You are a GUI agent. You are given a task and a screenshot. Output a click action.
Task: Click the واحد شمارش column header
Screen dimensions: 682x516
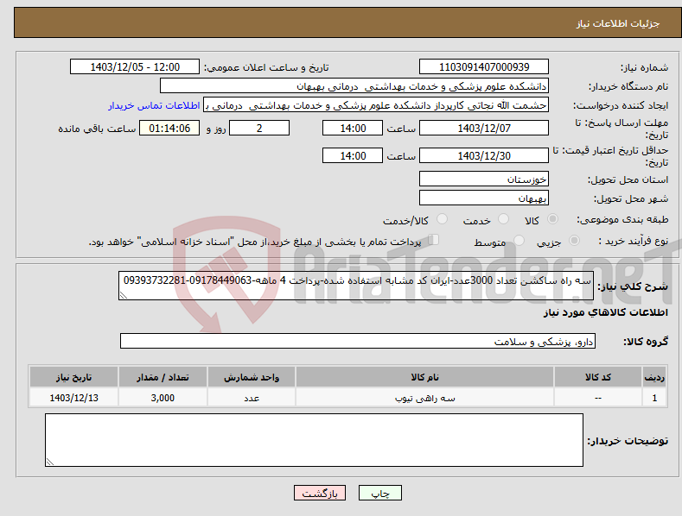[252, 377]
